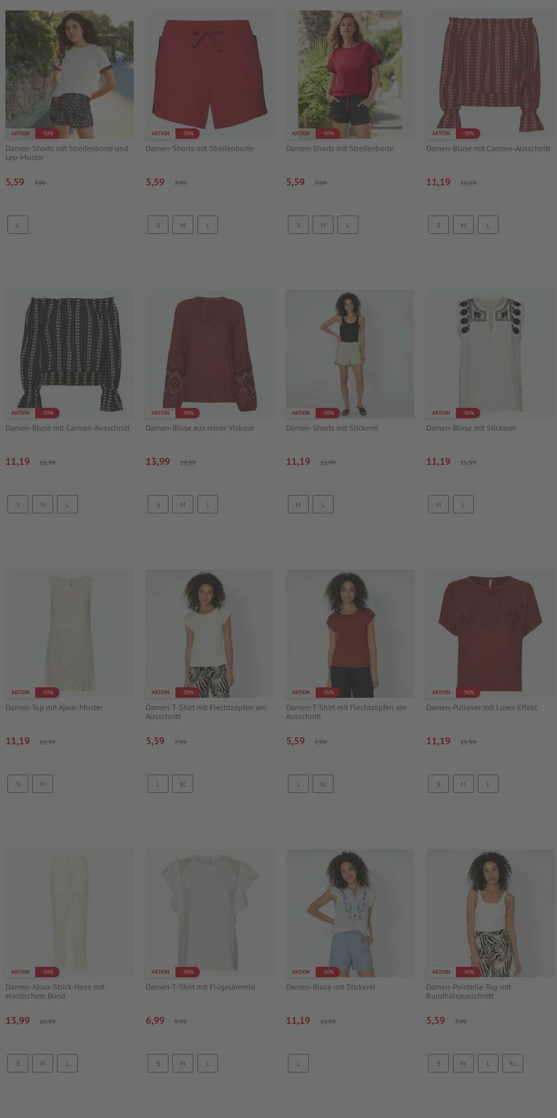Choose size S for Damen-Top mit Ajour-Muster

click(x=18, y=784)
